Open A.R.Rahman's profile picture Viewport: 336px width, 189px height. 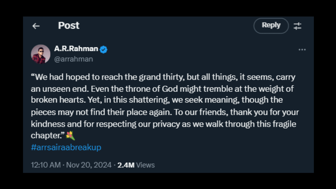point(40,54)
